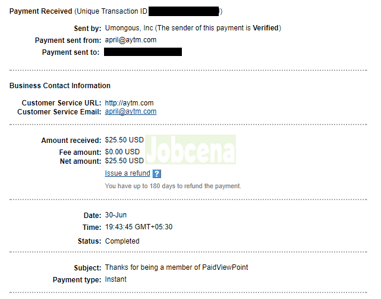This screenshot has height=299, width=381.
Task: Click the Instant payment type value
Action: point(115,279)
